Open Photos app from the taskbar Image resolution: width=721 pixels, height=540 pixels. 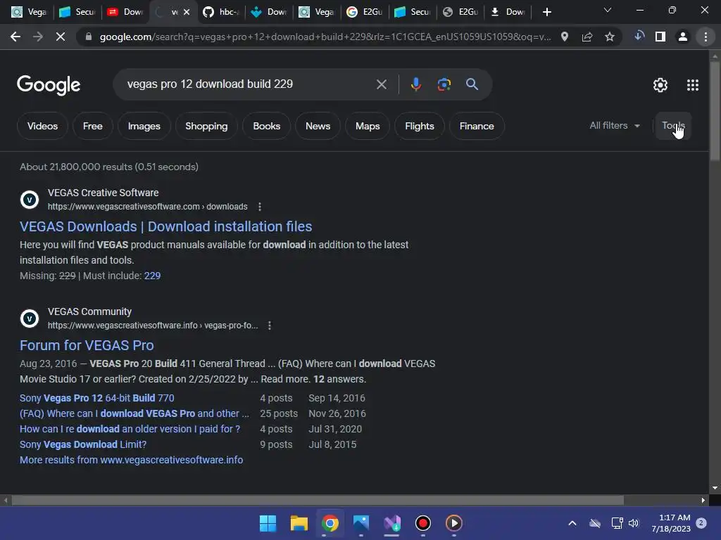pos(361,523)
